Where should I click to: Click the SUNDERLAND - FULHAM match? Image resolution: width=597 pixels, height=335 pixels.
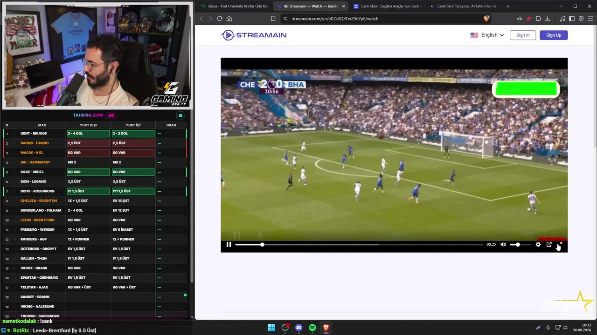(x=41, y=210)
